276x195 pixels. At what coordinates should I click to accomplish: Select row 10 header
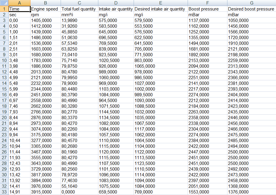click(4, 60)
